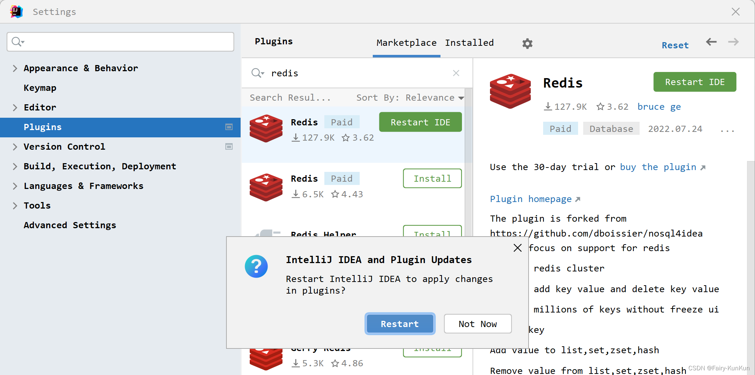Click the Database tag in details

611,129
